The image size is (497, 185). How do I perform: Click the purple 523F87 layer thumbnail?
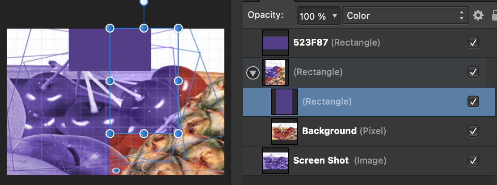click(275, 43)
